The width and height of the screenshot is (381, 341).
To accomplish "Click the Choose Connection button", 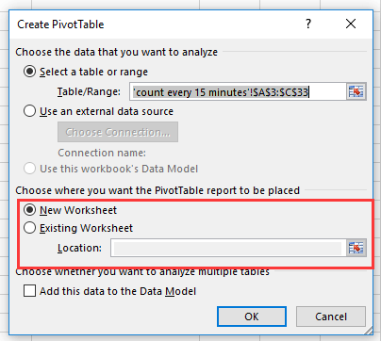I will 118,132.
